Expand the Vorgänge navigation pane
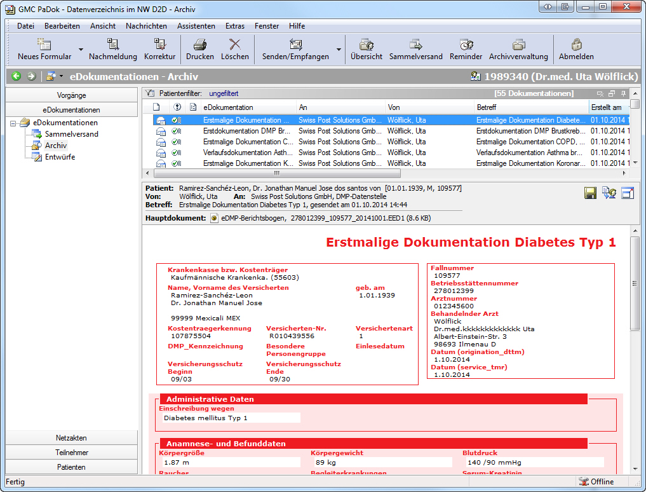The image size is (646, 492). 71,95
